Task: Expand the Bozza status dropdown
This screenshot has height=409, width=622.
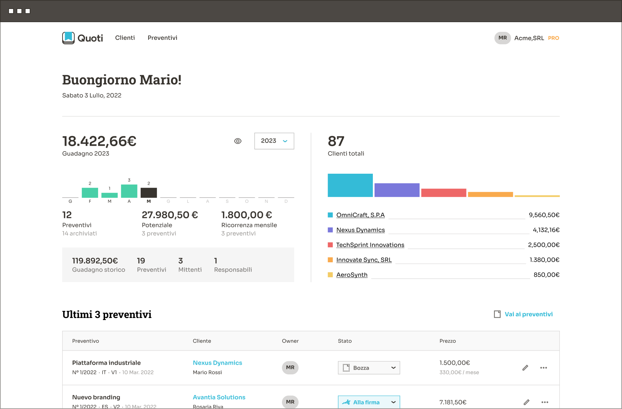Action: (369, 368)
